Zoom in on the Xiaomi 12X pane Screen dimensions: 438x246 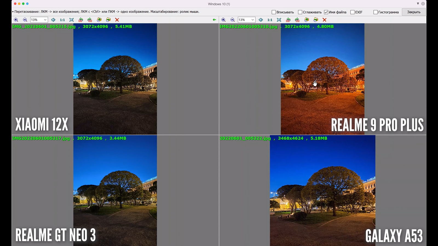click(x=16, y=20)
